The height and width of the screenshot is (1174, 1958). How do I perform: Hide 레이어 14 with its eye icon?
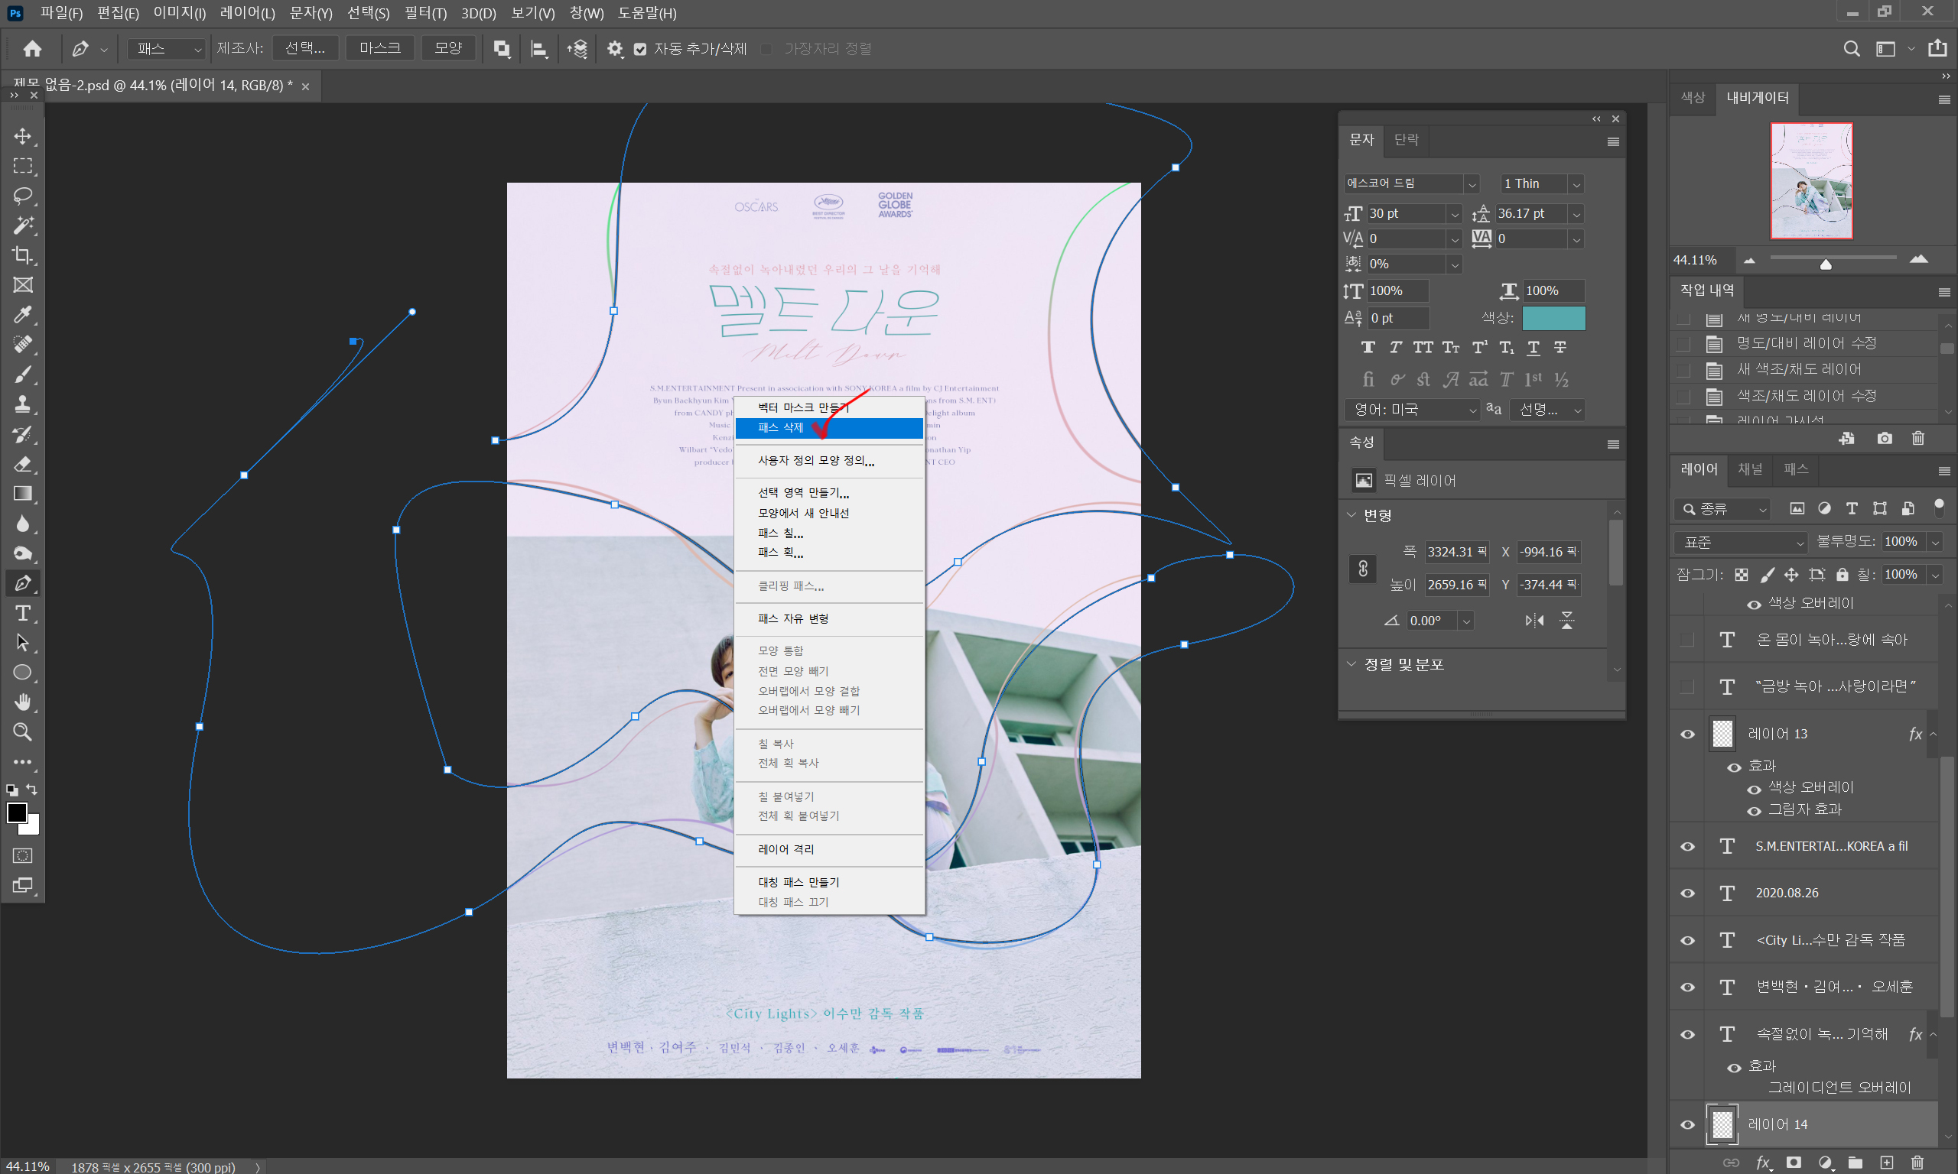(1687, 1124)
